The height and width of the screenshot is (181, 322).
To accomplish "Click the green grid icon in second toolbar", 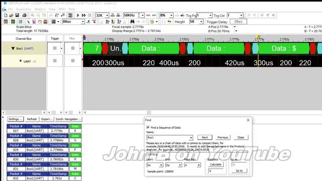I will (x=13, y=22).
